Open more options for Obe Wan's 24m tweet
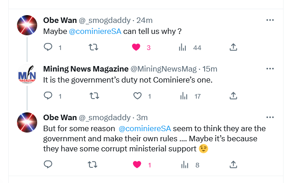 tap(270, 20)
